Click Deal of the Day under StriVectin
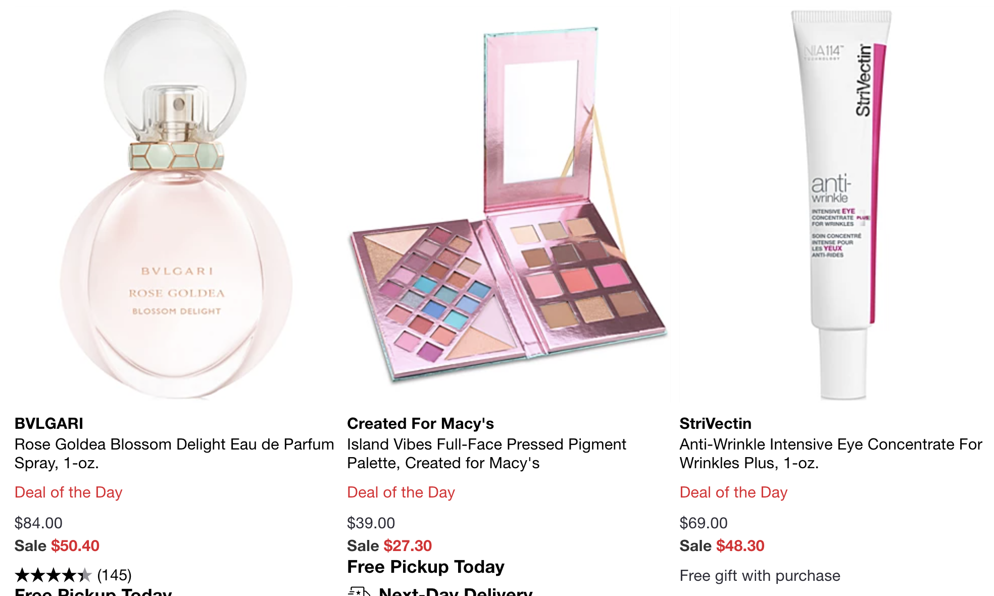 click(x=733, y=492)
